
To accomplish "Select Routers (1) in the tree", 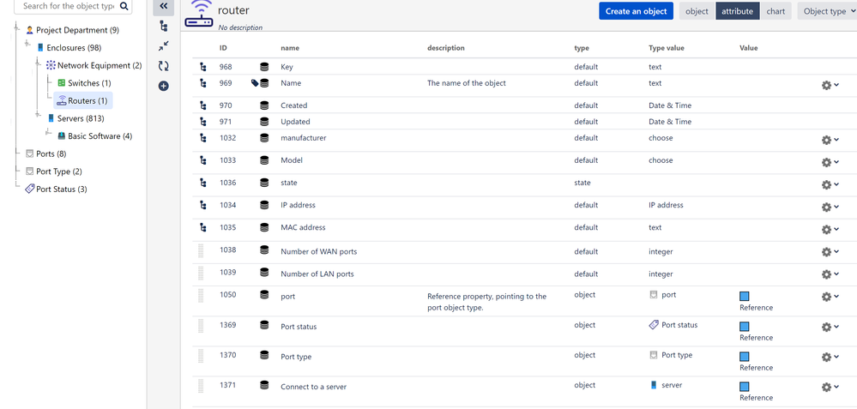I will click(x=83, y=100).
